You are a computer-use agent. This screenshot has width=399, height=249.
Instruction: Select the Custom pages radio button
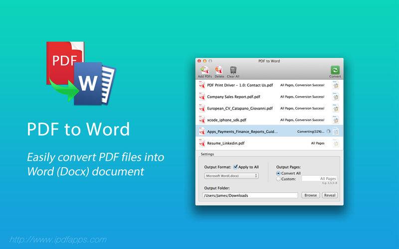point(278,179)
